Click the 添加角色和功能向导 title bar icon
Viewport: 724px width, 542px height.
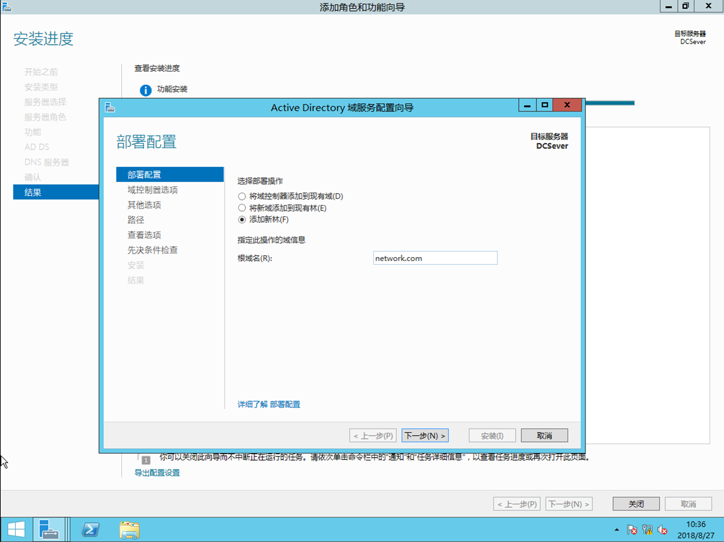click(x=7, y=6)
